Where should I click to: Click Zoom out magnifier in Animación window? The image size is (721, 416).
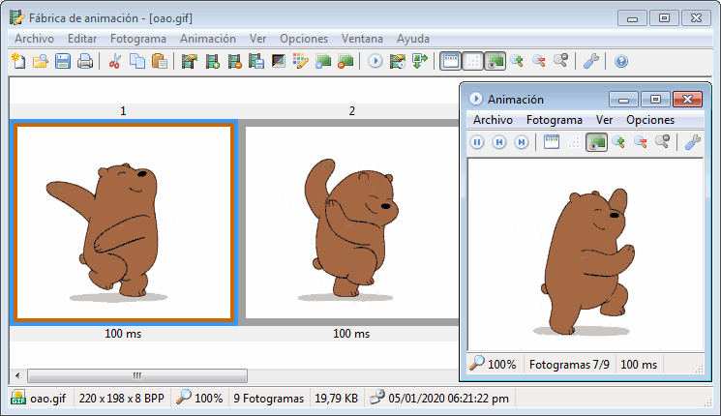(x=640, y=142)
